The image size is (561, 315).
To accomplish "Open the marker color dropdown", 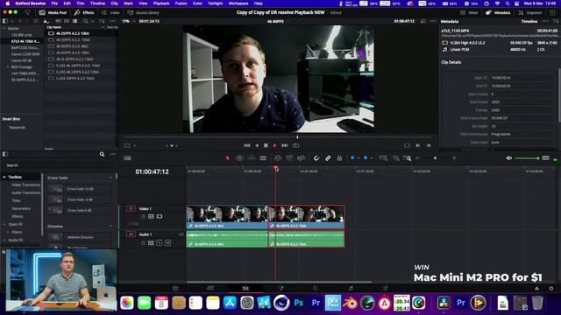I will coord(372,157).
